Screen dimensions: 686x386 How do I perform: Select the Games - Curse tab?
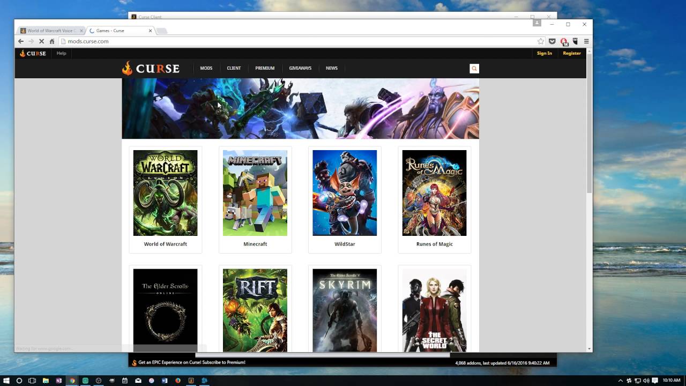tap(120, 31)
